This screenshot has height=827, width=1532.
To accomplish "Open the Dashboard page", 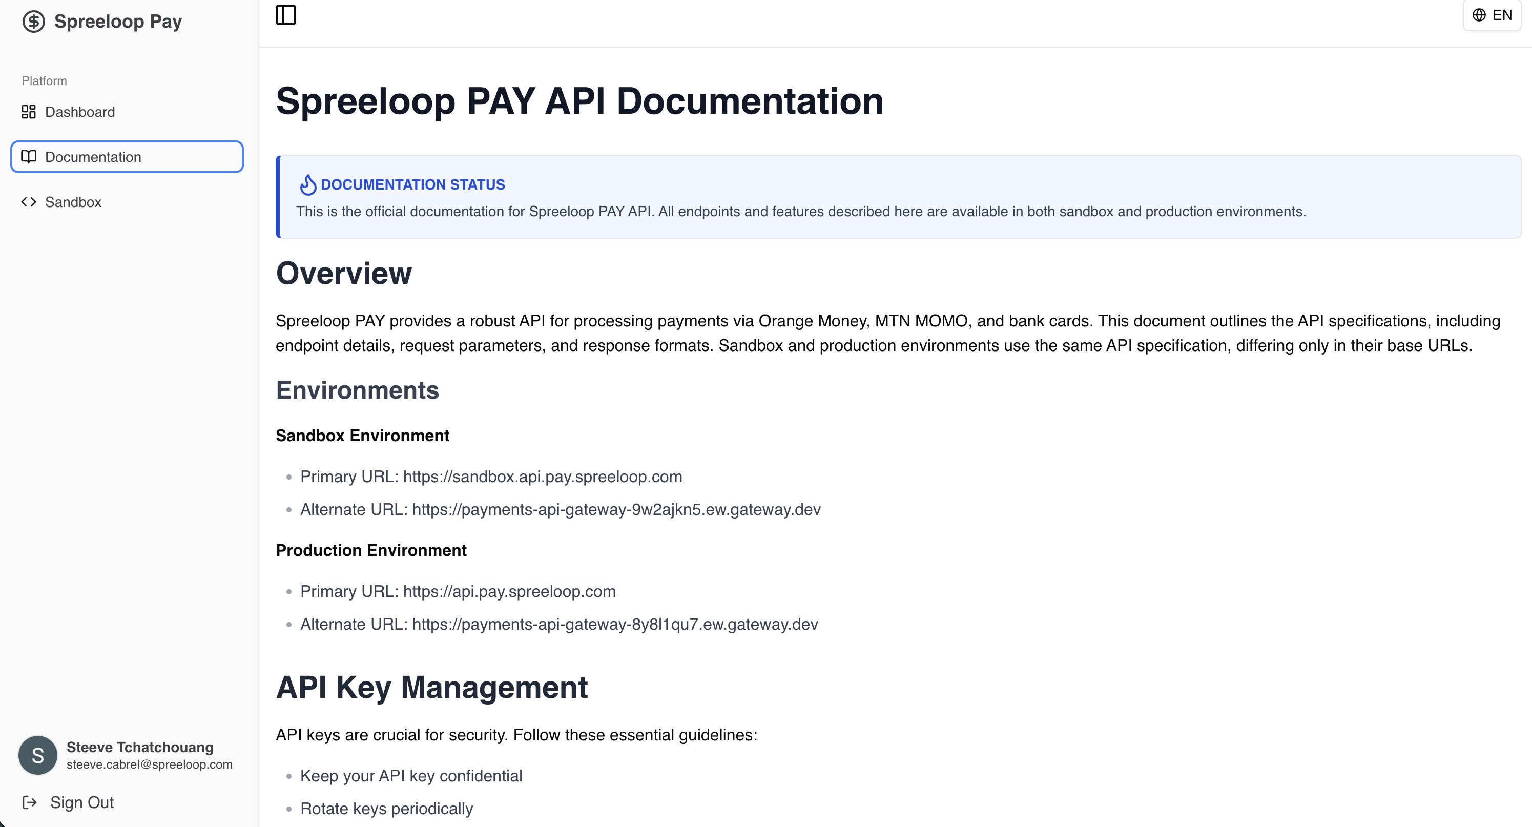I will click(127, 112).
